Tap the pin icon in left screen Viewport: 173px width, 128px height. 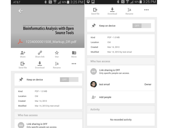pyautogui.click(x=21, y=79)
